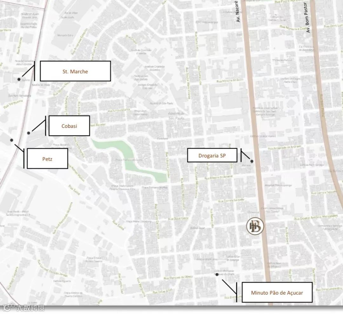The image size is (343, 314).
Task: Select the Petz location dot
Action: (12, 140)
